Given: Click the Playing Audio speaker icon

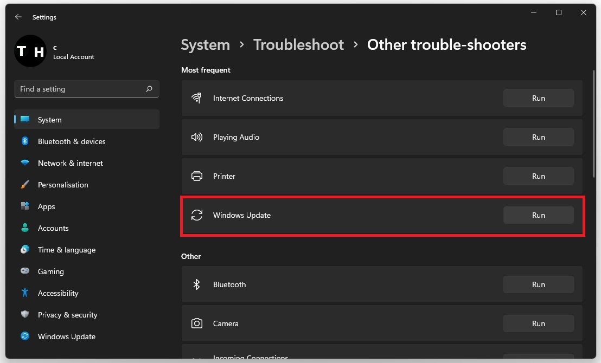Looking at the screenshot, I should pos(197,137).
